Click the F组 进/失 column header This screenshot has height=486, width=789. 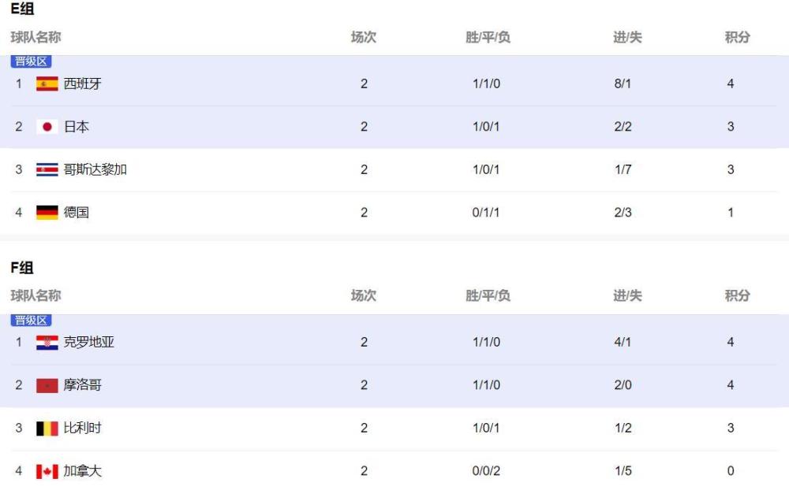[627, 295]
